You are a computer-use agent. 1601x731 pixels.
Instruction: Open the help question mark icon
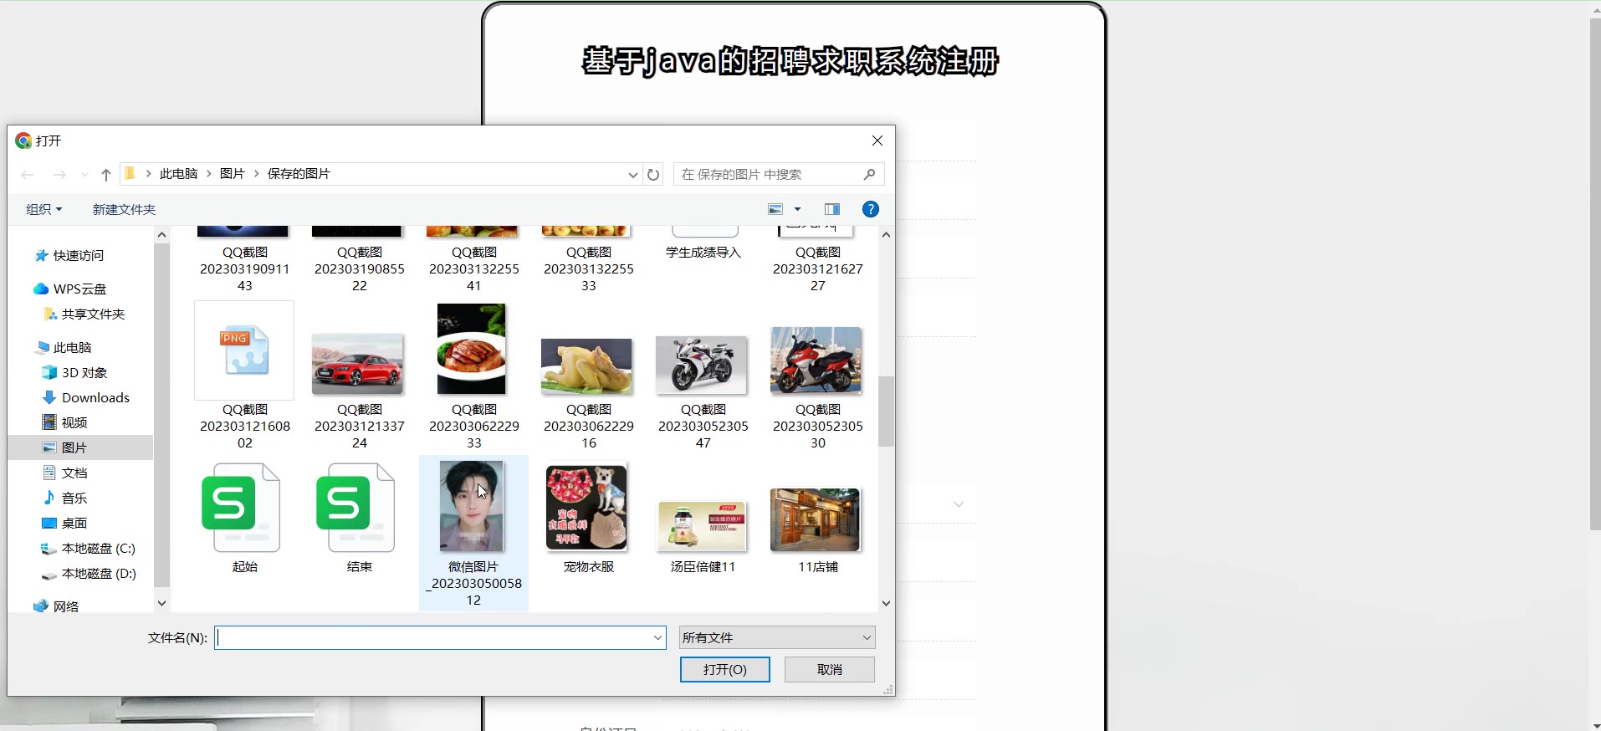(870, 209)
